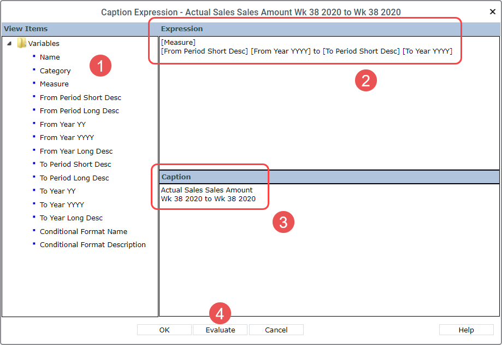Select Conditional Format Name variable
Viewport: 502px width, 345px height.
[x=83, y=231]
